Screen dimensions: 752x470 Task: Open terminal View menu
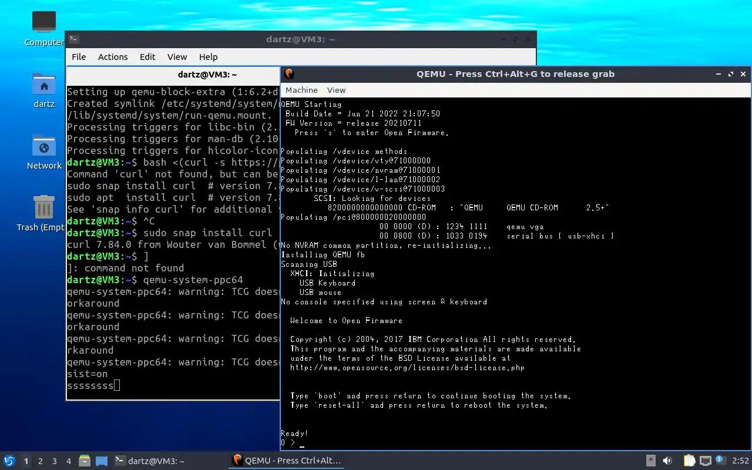click(x=177, y=57)
